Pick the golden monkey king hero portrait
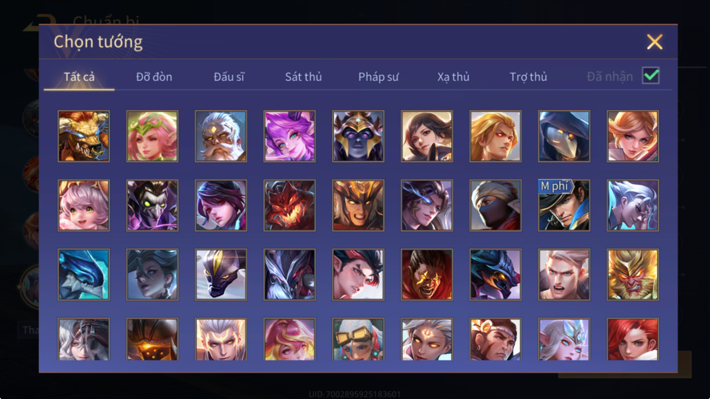The height and width of the screenshot is (399, 710). [x=633, y=275]
